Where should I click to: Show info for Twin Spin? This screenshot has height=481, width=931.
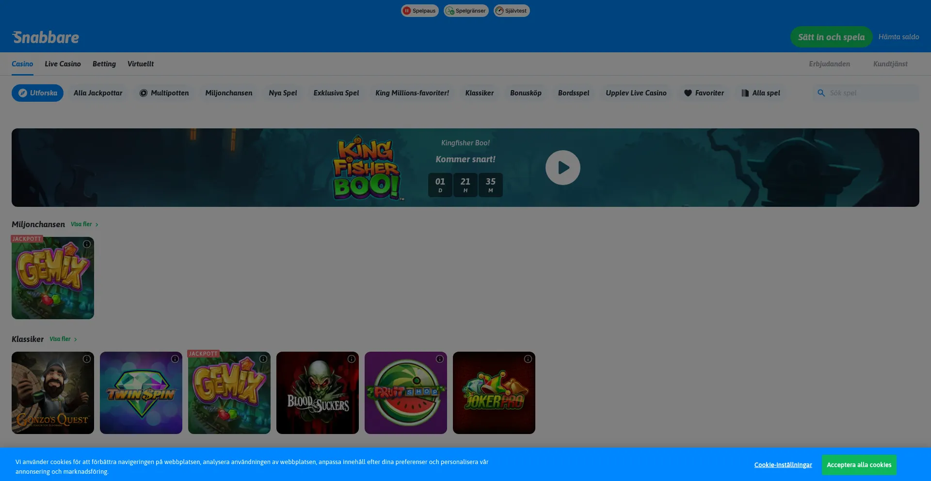[x=175, y=359]
